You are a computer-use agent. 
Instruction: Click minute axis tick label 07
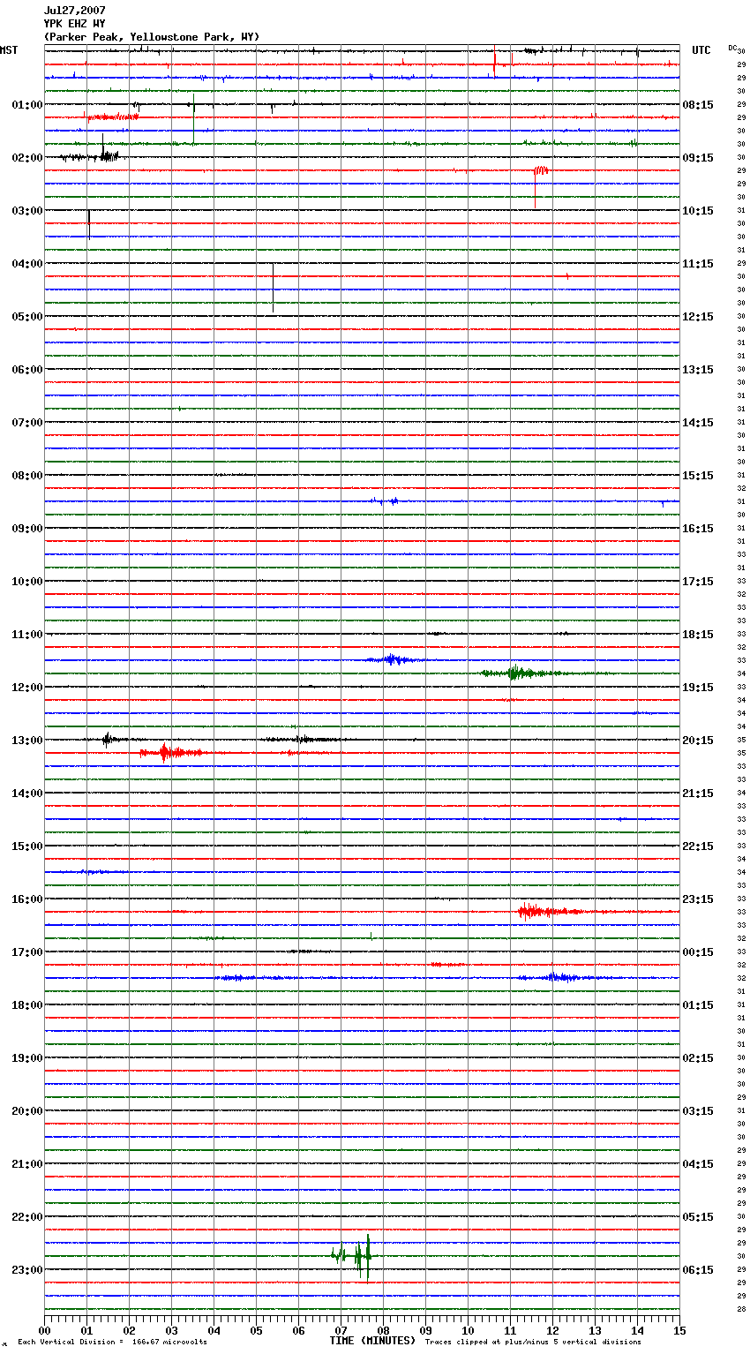341,1330
